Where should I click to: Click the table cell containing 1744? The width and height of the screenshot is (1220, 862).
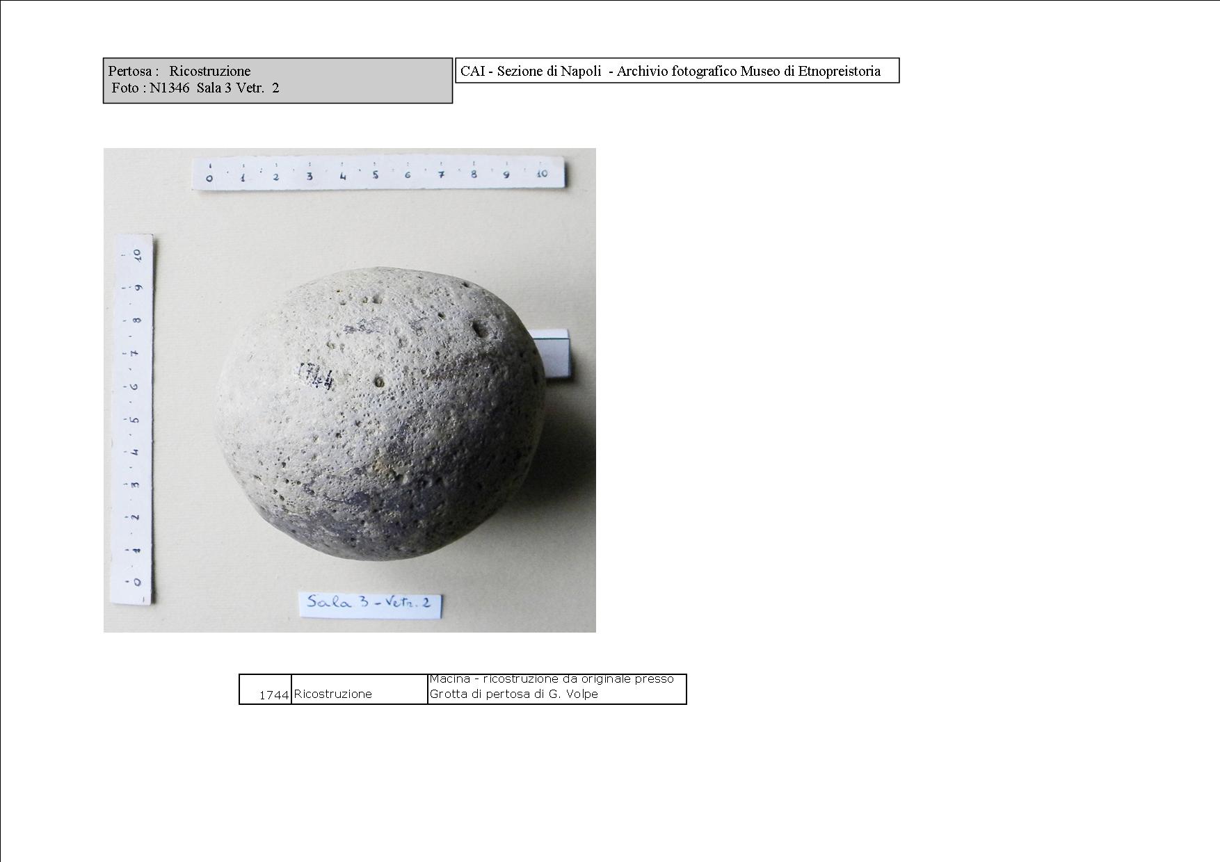click(x=265, y=689)
